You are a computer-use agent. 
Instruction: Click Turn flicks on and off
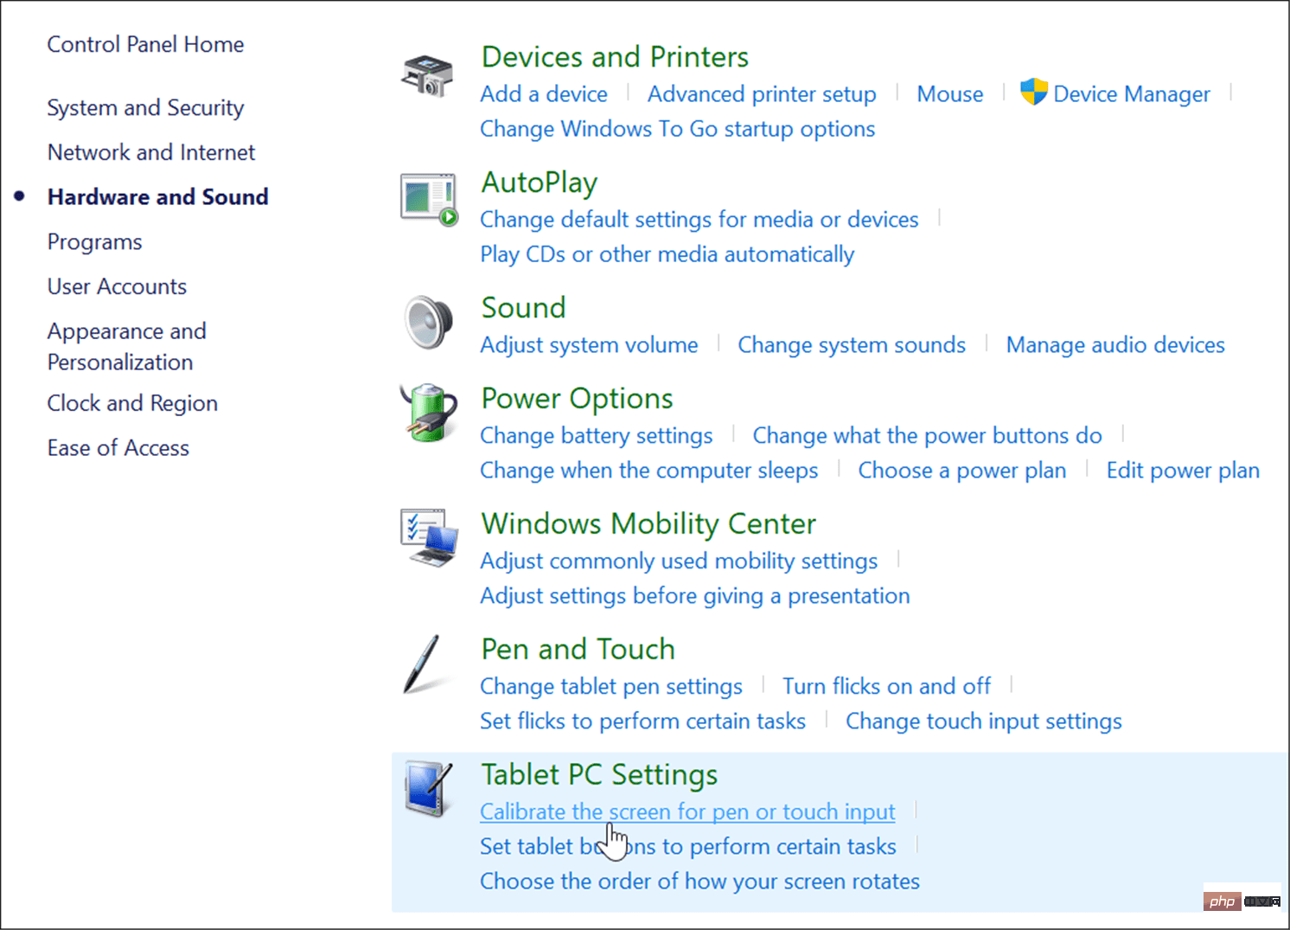(x=886, y=687)
